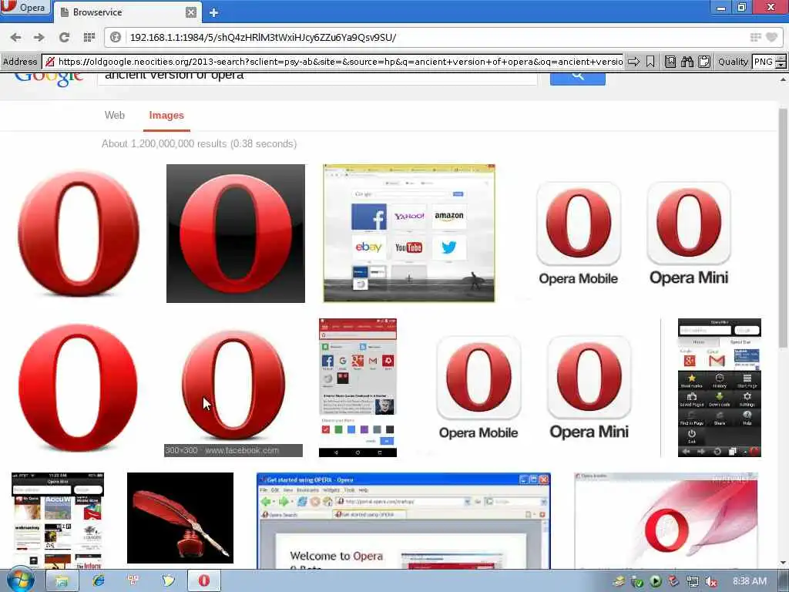Click the network tray icon
Image resolution: width=789 pixels, height=592 pixels.
[693, 582]
